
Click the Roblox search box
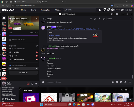click(80, 10)
